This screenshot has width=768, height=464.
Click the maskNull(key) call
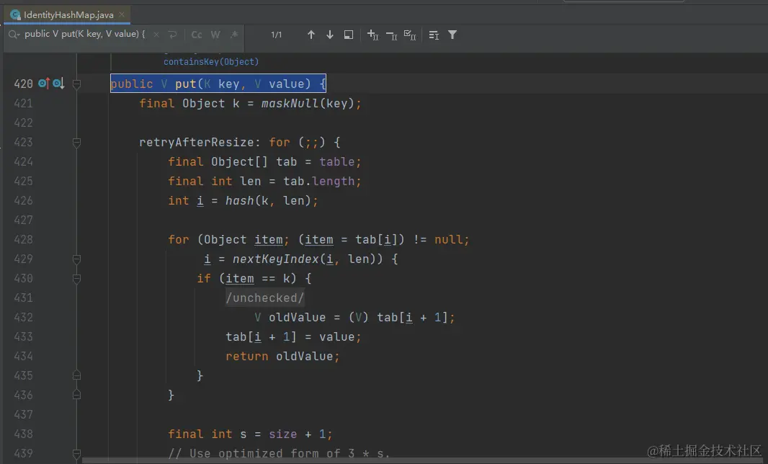point(308,103)
